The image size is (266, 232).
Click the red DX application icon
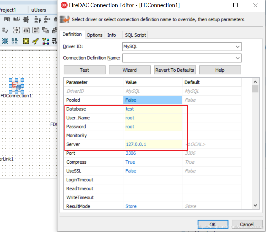64,5
